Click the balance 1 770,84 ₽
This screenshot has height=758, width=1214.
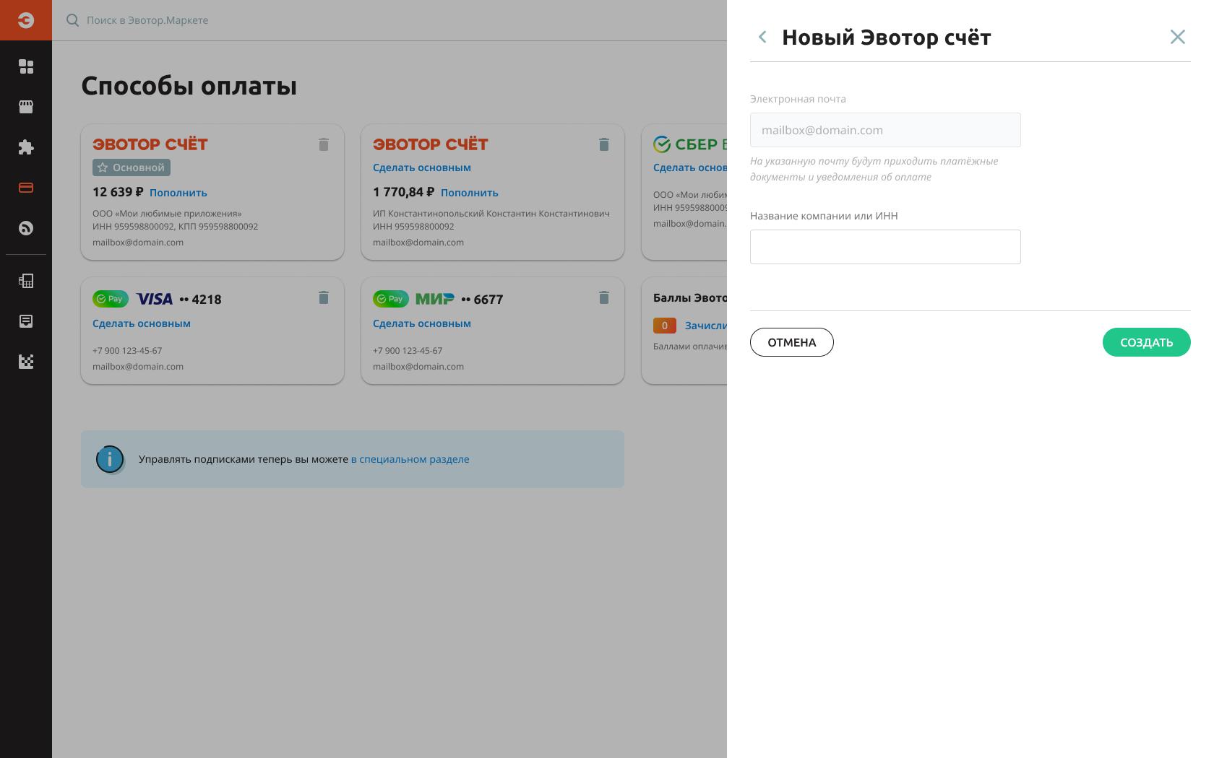[404, 192]
